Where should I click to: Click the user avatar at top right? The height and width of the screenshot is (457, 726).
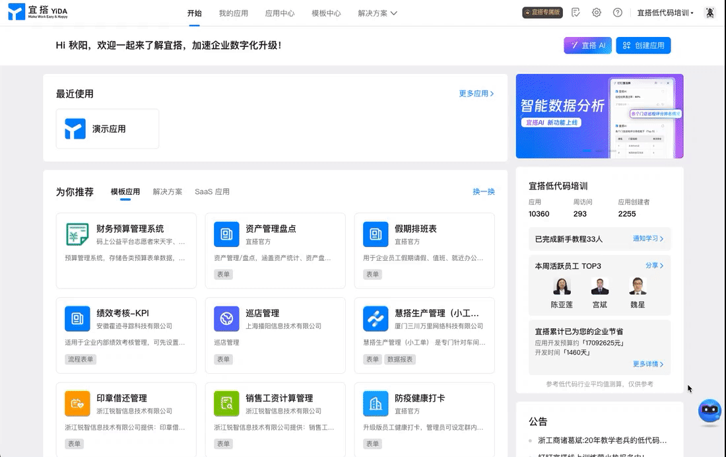(x=709, y=13)
